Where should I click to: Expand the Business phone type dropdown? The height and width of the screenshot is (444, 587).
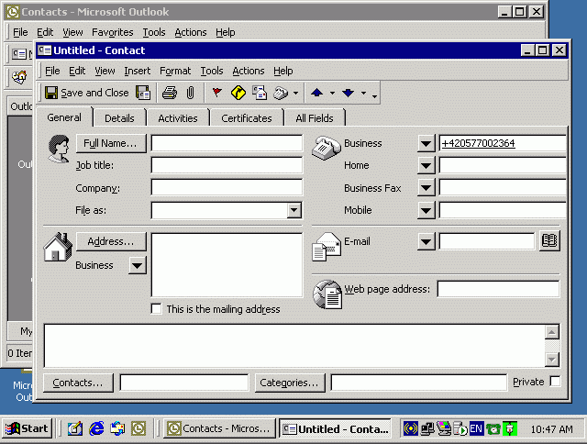pyautogui.click(x=426, y=143)
